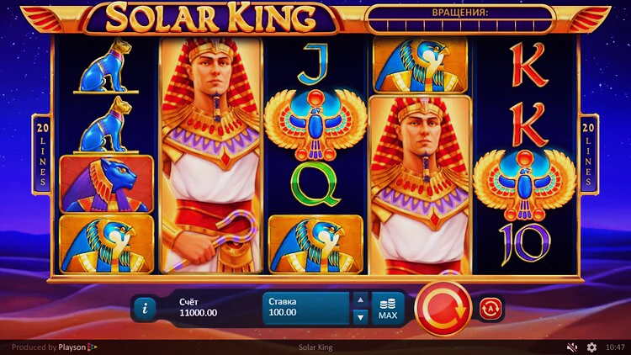631x355 pixels.
Task: Click the Playson producer logo
Action: [x=77, y=347]
